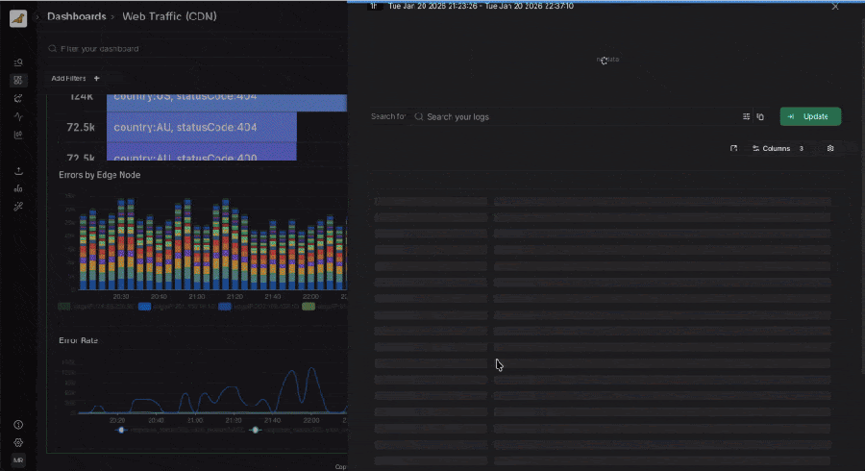Image resolution: width=865 pixels, height=471 pixels.
Task: Click the Filter your dashboard field
Action: click(x=192, y=48)
